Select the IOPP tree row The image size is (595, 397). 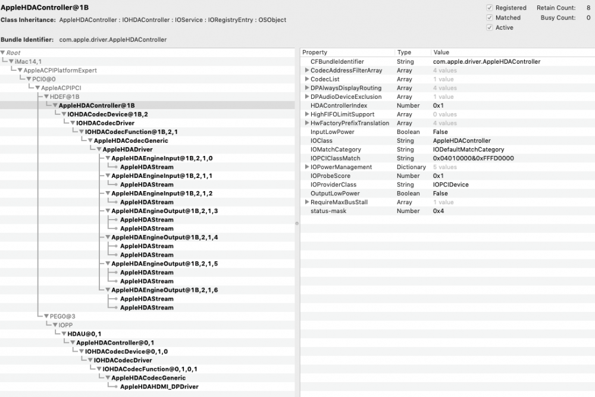tap(147, 325)
